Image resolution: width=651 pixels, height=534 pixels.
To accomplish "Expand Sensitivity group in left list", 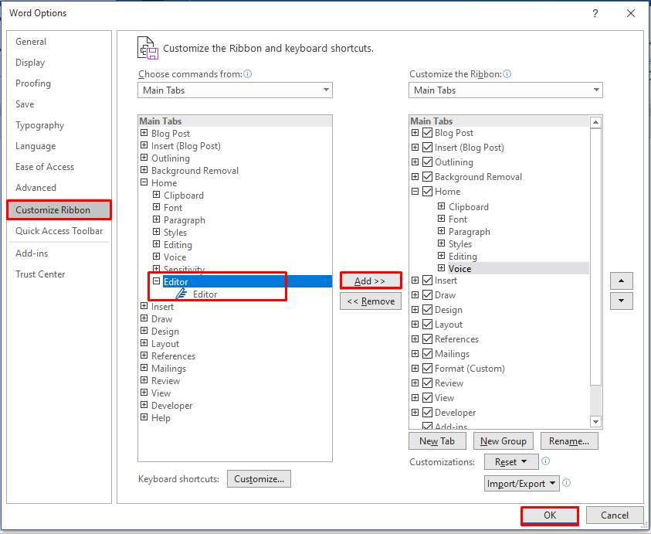I will click(x=156, y=268).
